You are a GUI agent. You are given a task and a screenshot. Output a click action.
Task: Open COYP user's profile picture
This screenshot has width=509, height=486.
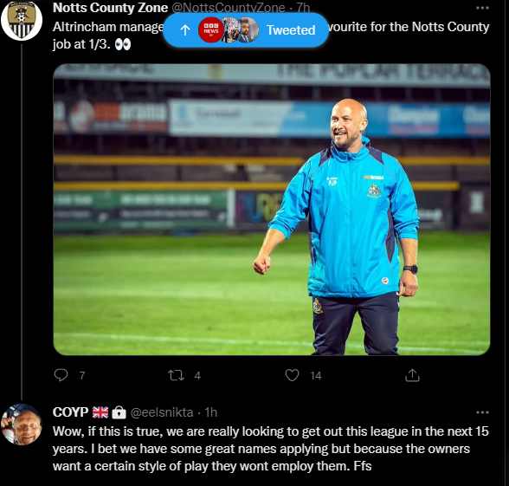22,424
